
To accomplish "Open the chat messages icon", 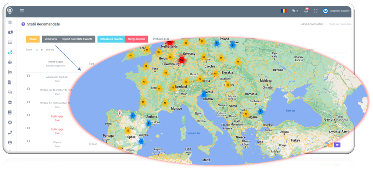I will coord(294,11).
